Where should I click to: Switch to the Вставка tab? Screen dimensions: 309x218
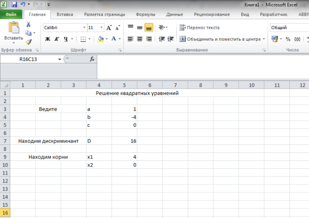click(65, 14)
